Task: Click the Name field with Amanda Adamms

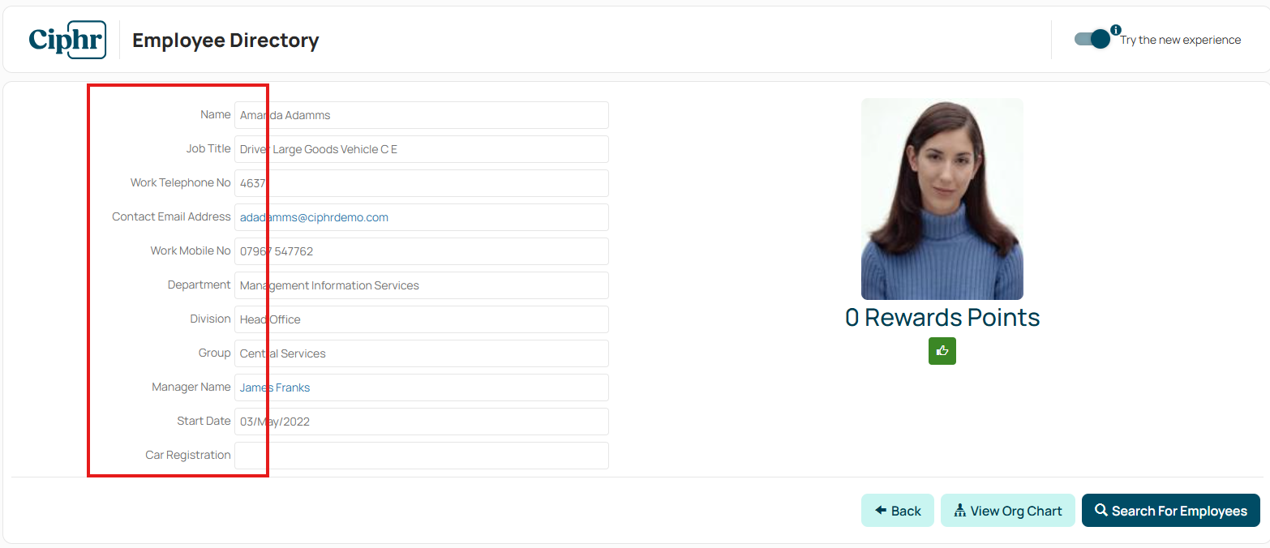Action: click(422, 115)
